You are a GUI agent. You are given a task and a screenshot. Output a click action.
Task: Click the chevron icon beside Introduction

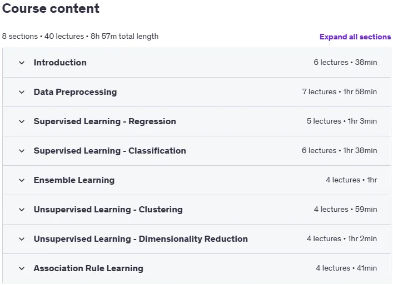[x=22, y=63]
